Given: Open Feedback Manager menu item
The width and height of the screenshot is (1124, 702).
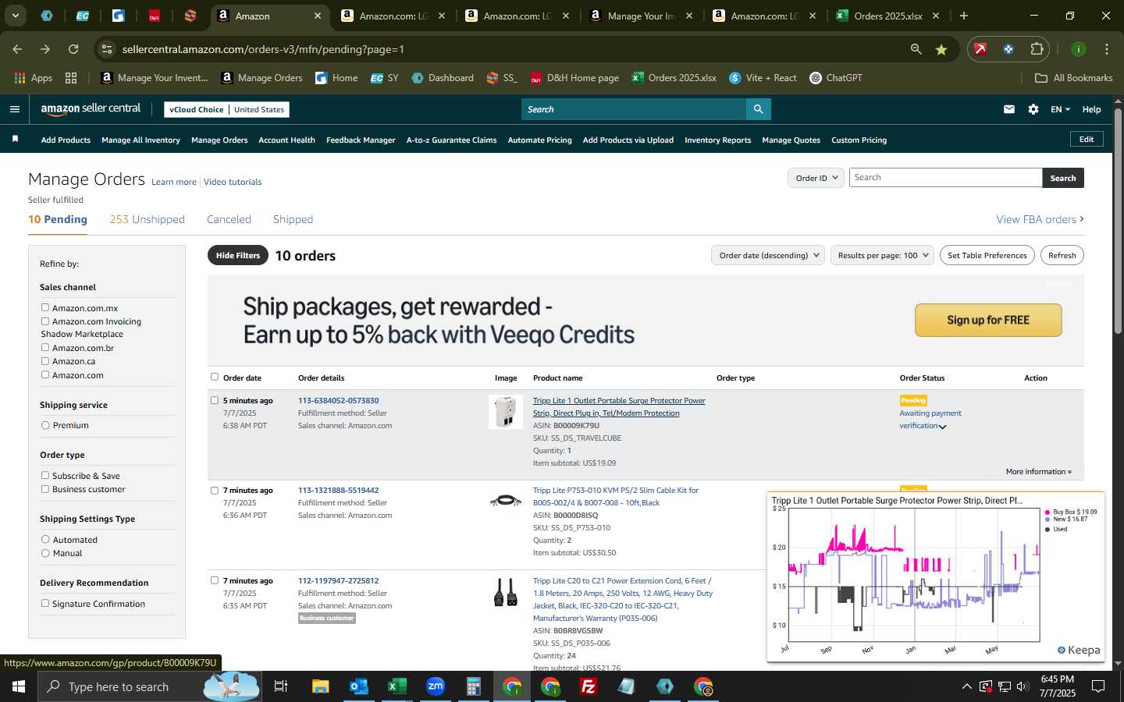Looking at the screenshot, I should tap(361, 140).
